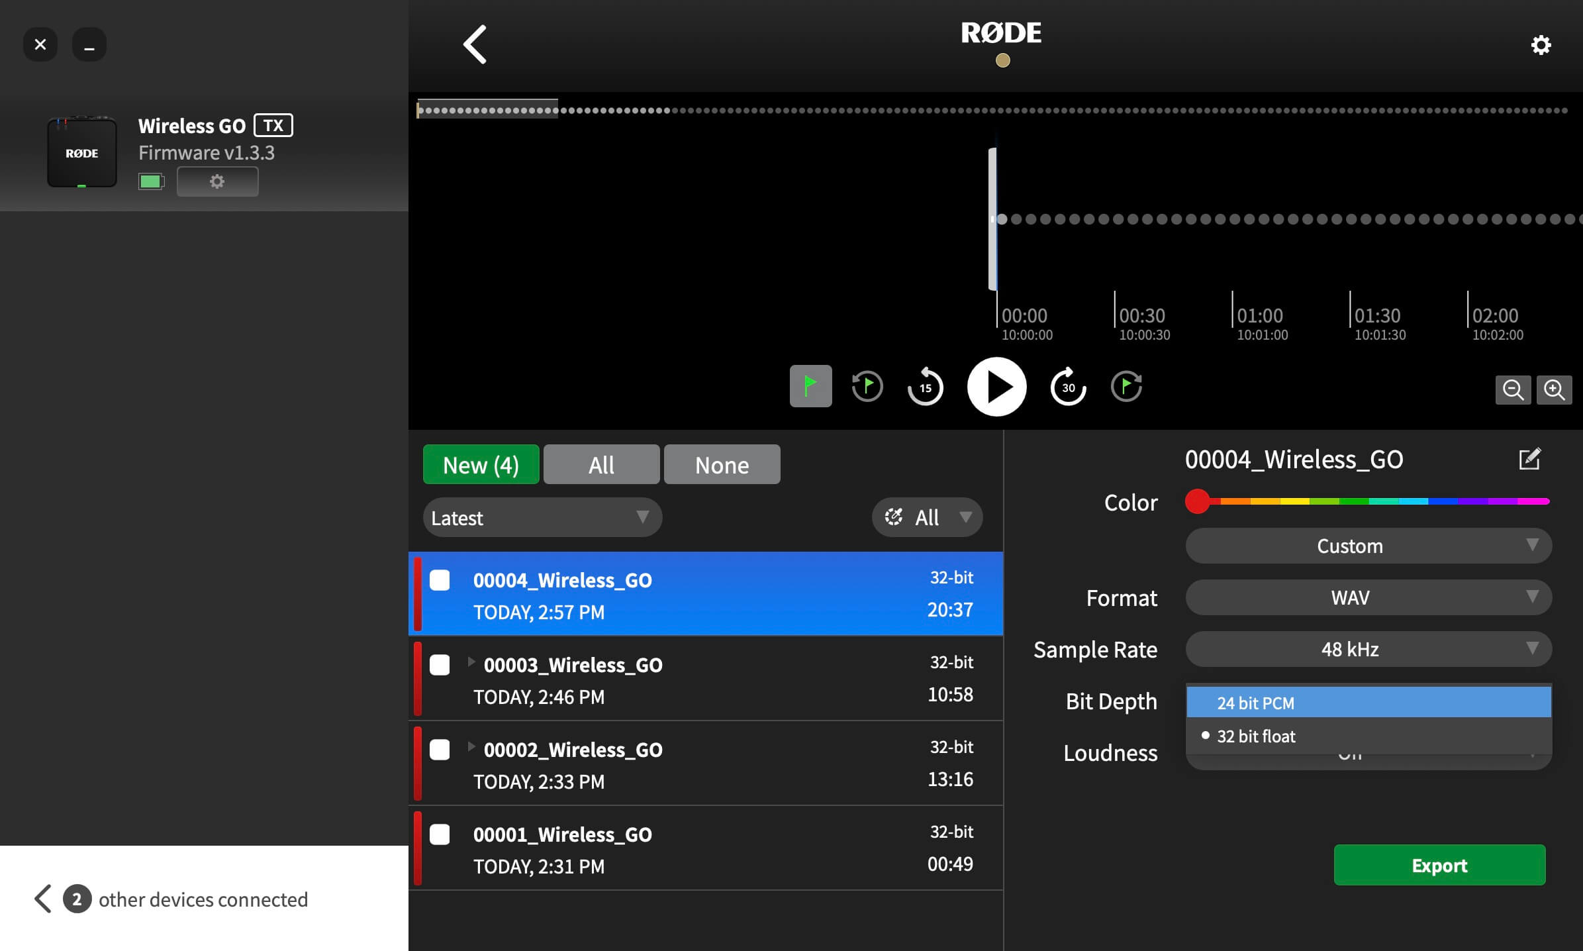
Task: Close the app with the X button
Action: tap(40, 44)
